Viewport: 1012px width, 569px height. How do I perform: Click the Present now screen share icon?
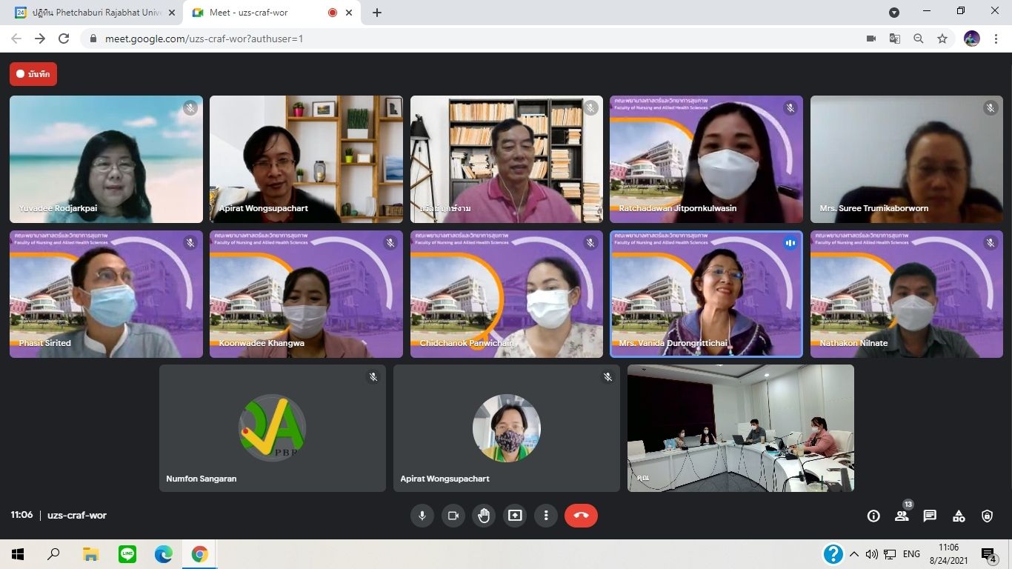pyautogui.click(x=515, y=516)
